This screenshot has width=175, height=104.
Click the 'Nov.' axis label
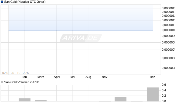[x=105, y=77]
